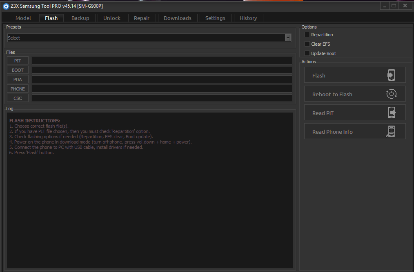414x272 pixels.
Task: Choose file with the PDA button
Action: 18,80
